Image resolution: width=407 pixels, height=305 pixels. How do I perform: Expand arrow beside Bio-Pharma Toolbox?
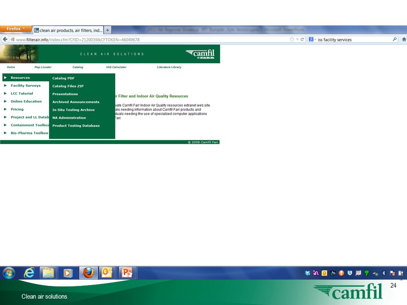5,133
